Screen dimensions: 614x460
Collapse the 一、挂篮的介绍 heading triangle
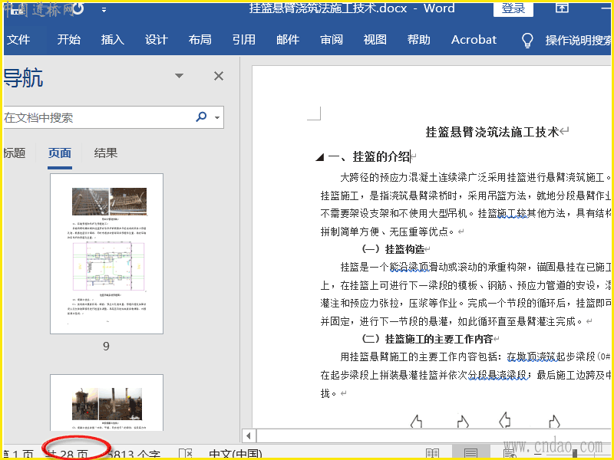click(x=319, y=157)
